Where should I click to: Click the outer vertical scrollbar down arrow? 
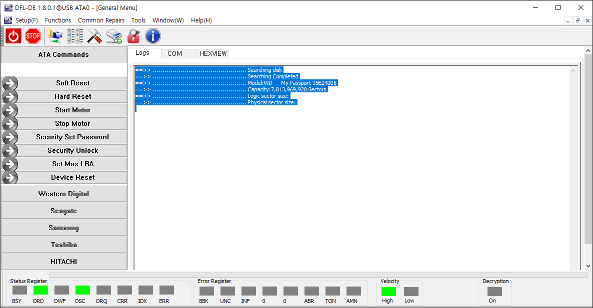588,266
